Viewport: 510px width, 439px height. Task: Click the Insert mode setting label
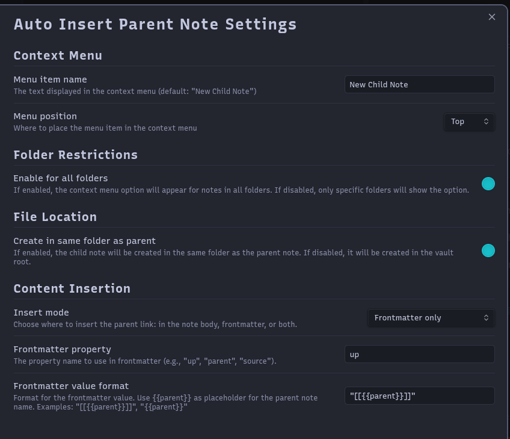click(41, 313)
